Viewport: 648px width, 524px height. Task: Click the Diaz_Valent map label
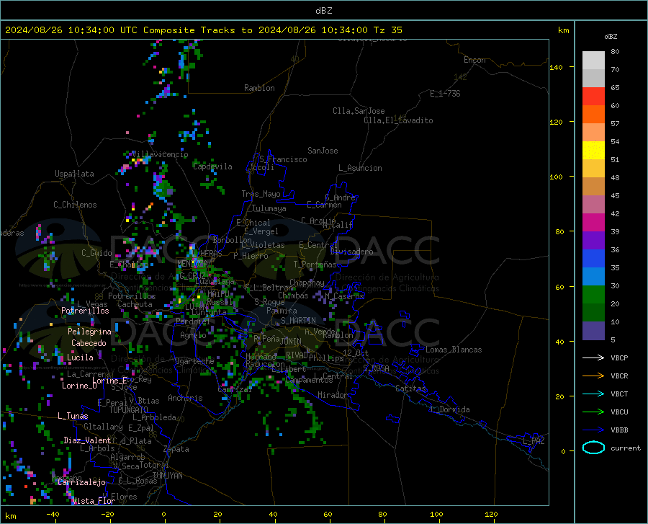(x=87, y=440)
